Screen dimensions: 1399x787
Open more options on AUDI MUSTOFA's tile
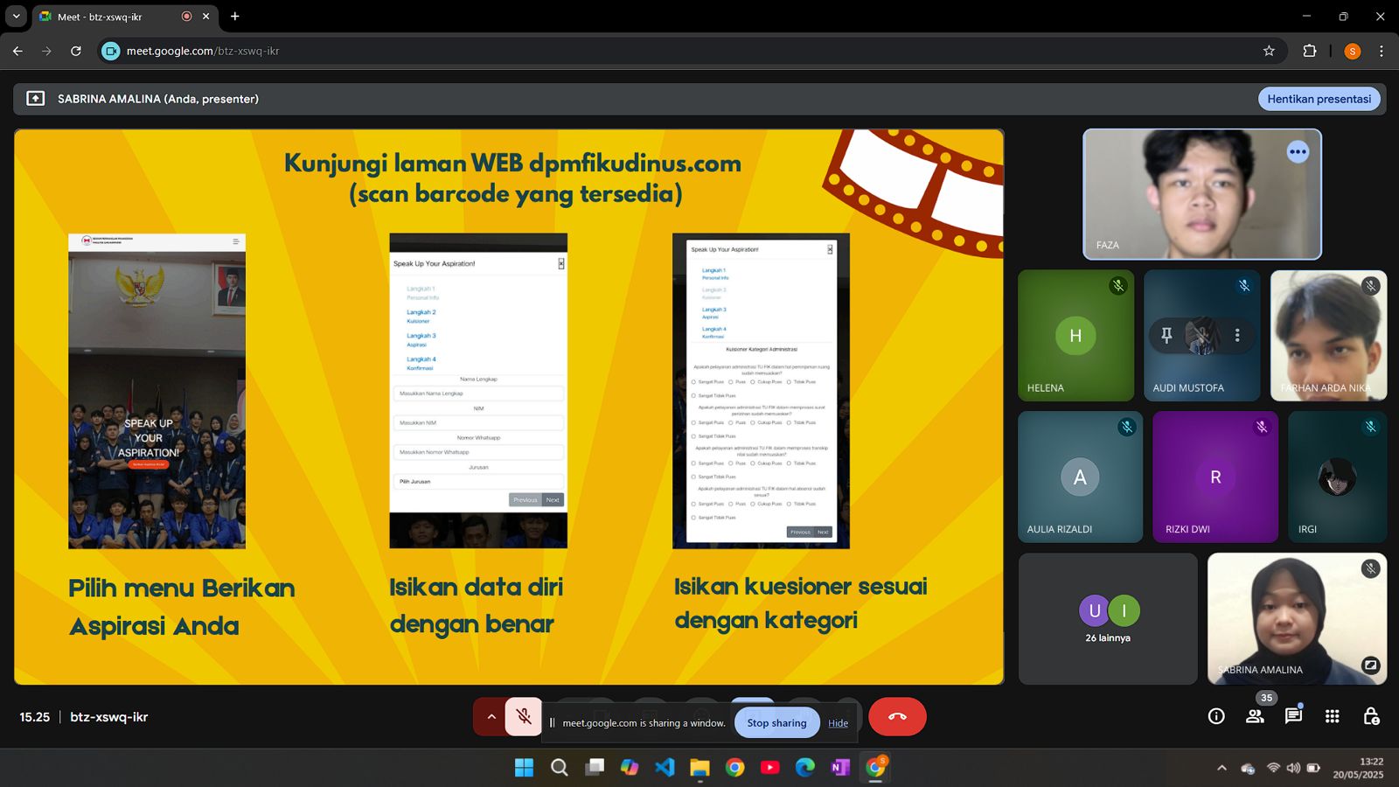(x=1237, y=335)
